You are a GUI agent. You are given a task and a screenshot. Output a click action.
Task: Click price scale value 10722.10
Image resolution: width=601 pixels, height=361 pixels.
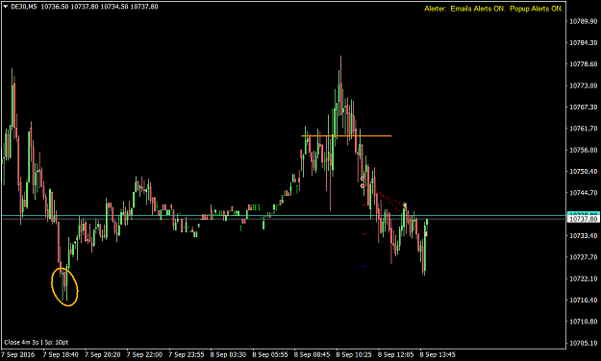[584, 278]
